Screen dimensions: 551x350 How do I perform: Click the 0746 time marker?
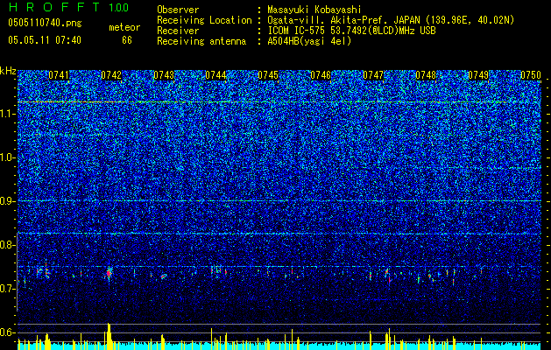point(321,75)
